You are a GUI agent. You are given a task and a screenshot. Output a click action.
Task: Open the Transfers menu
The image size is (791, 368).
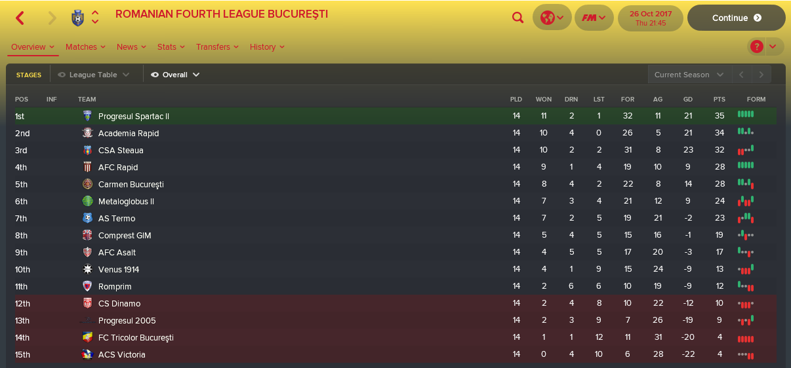point(217,47)
